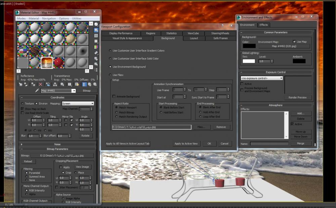This screenshot has width=336, height=208.
Task: Switch to the Effects tab
Action: click(263, 25)
